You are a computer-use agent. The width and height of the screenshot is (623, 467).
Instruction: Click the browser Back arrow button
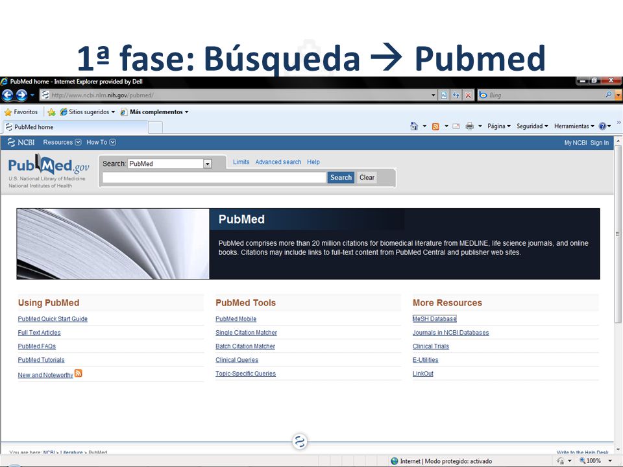8,95
